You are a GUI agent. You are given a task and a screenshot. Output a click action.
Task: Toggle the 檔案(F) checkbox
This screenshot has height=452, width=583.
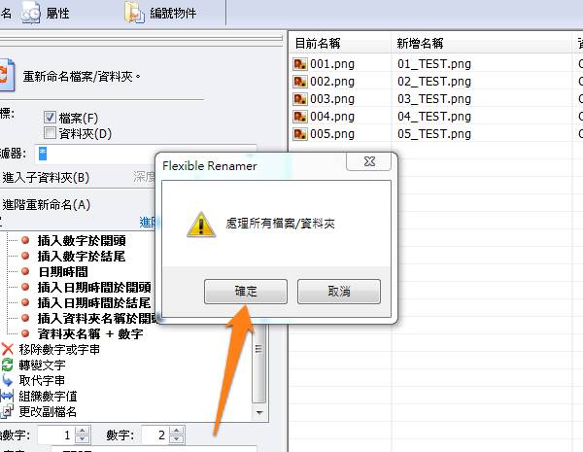point(50,118)
